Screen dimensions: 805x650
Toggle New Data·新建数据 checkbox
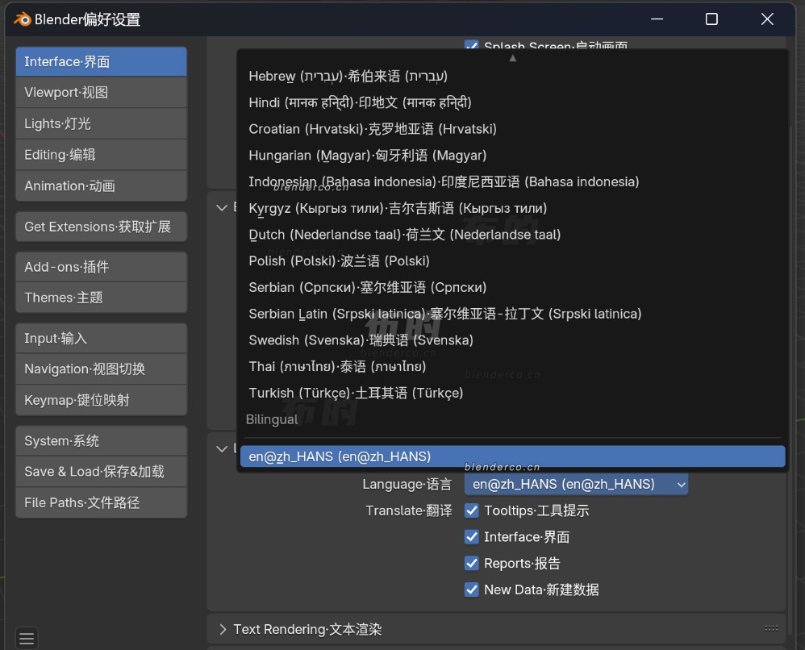471,590
